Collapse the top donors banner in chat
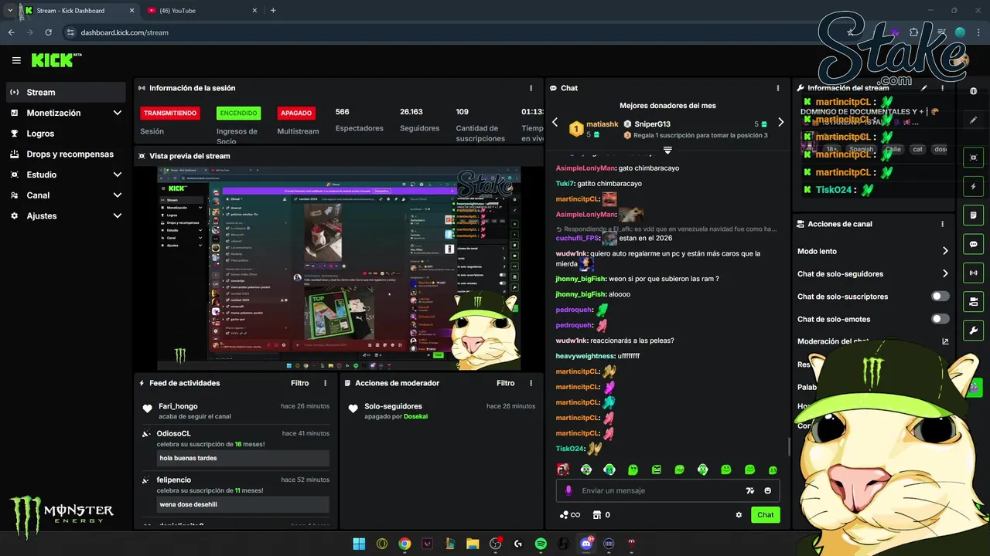Viewport: 990px width, 556px height. point(667,150)
